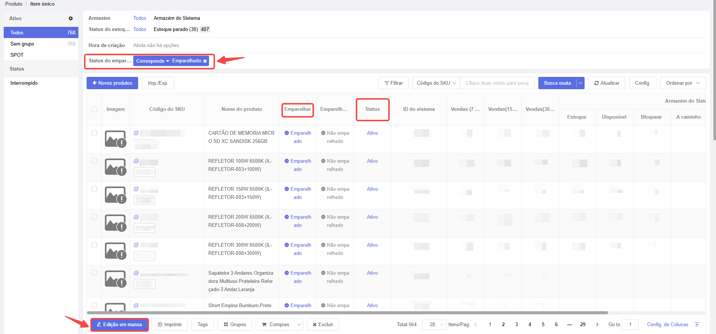
Task: Select Sem grupo in the left sidebar
Action: (22, 44)
